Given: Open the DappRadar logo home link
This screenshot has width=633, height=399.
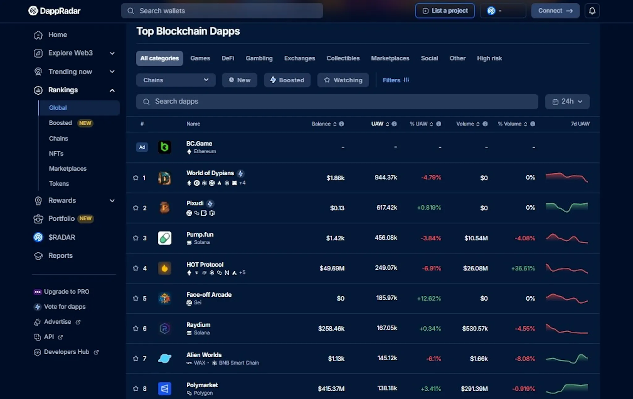Looking at the screenshot, I should [x=54, y=11].
